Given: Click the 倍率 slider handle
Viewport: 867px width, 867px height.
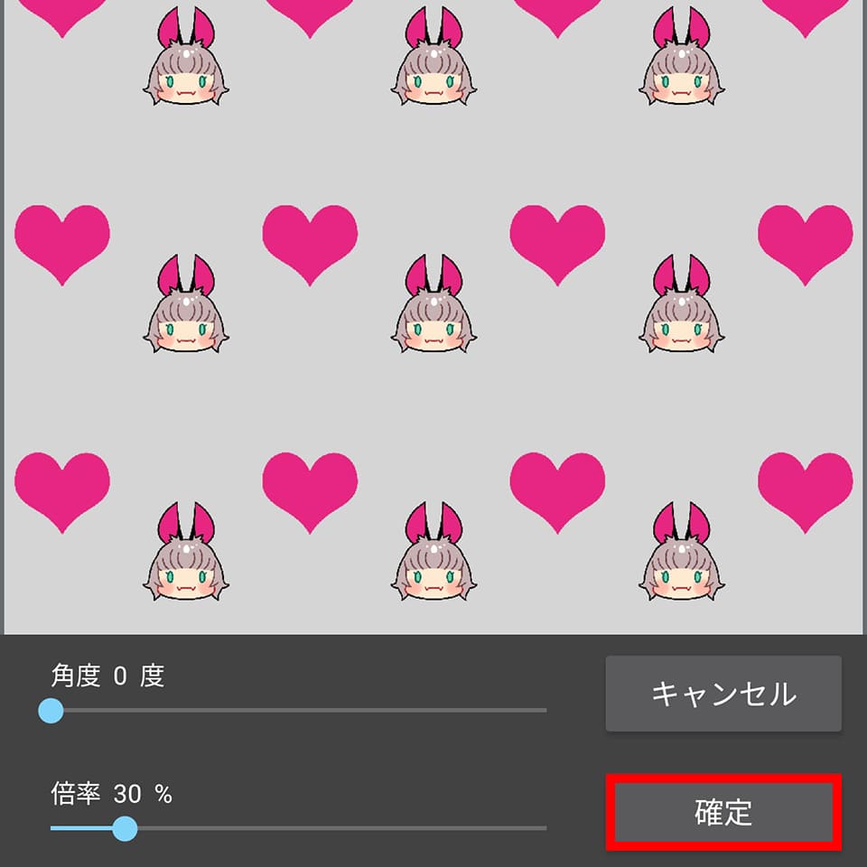Looking at the screenshot, I should (125, 828).
